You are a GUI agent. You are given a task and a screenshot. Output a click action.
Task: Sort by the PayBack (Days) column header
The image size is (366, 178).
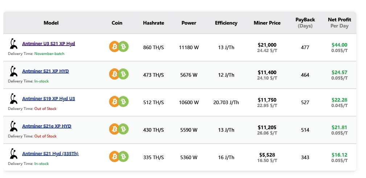pyautogui.click(x=305, y=23)
